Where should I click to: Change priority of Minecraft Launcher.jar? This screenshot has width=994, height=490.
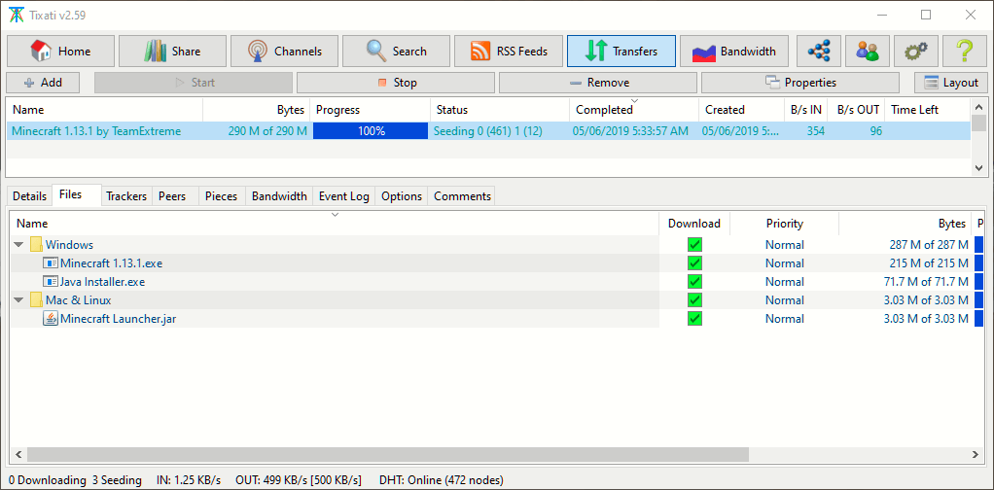coord(784,318)
